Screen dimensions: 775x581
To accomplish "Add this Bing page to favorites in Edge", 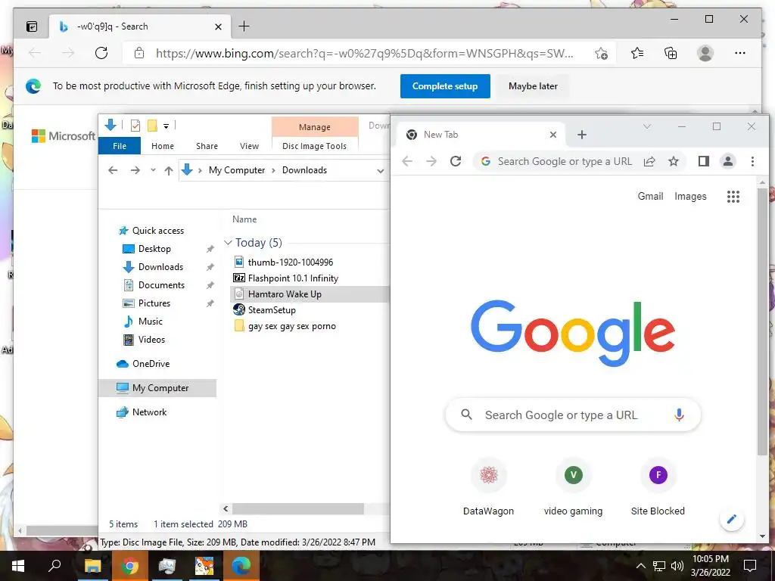I will coord(601,54).
